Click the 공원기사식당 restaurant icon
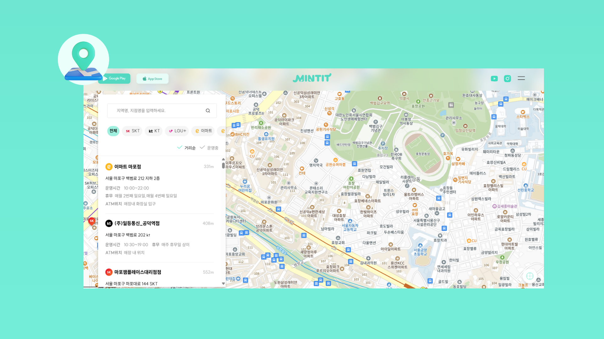 click(x=326, y=125)
